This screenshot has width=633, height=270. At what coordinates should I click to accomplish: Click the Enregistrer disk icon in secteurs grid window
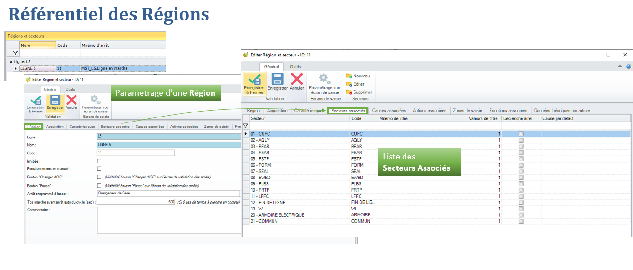[x=277, y=79]
